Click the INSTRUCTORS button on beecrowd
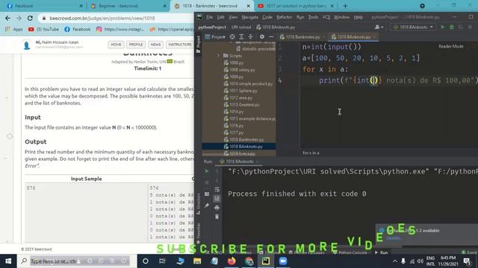The height and width of the screenshot is (268, 478). tap(180, 45)
